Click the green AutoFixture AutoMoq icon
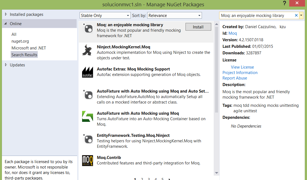Image resolution: width=307 pixels, height=180 pixels. click(88, 116)
